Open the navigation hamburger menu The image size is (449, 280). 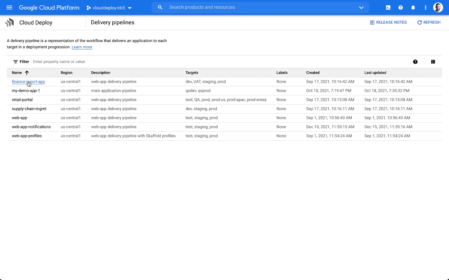click(9, 7)
